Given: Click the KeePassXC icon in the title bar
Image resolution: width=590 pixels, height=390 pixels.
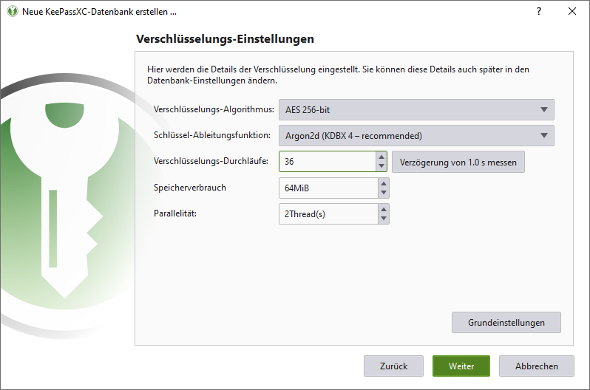Looking at the screenshot, I should tap(13, 11).
